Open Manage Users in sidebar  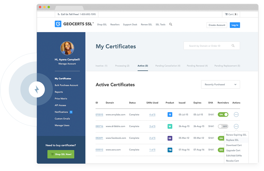click(62, 126)
